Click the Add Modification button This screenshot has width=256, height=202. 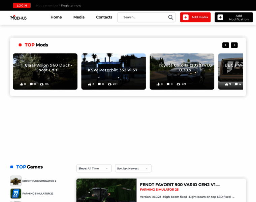233,18
